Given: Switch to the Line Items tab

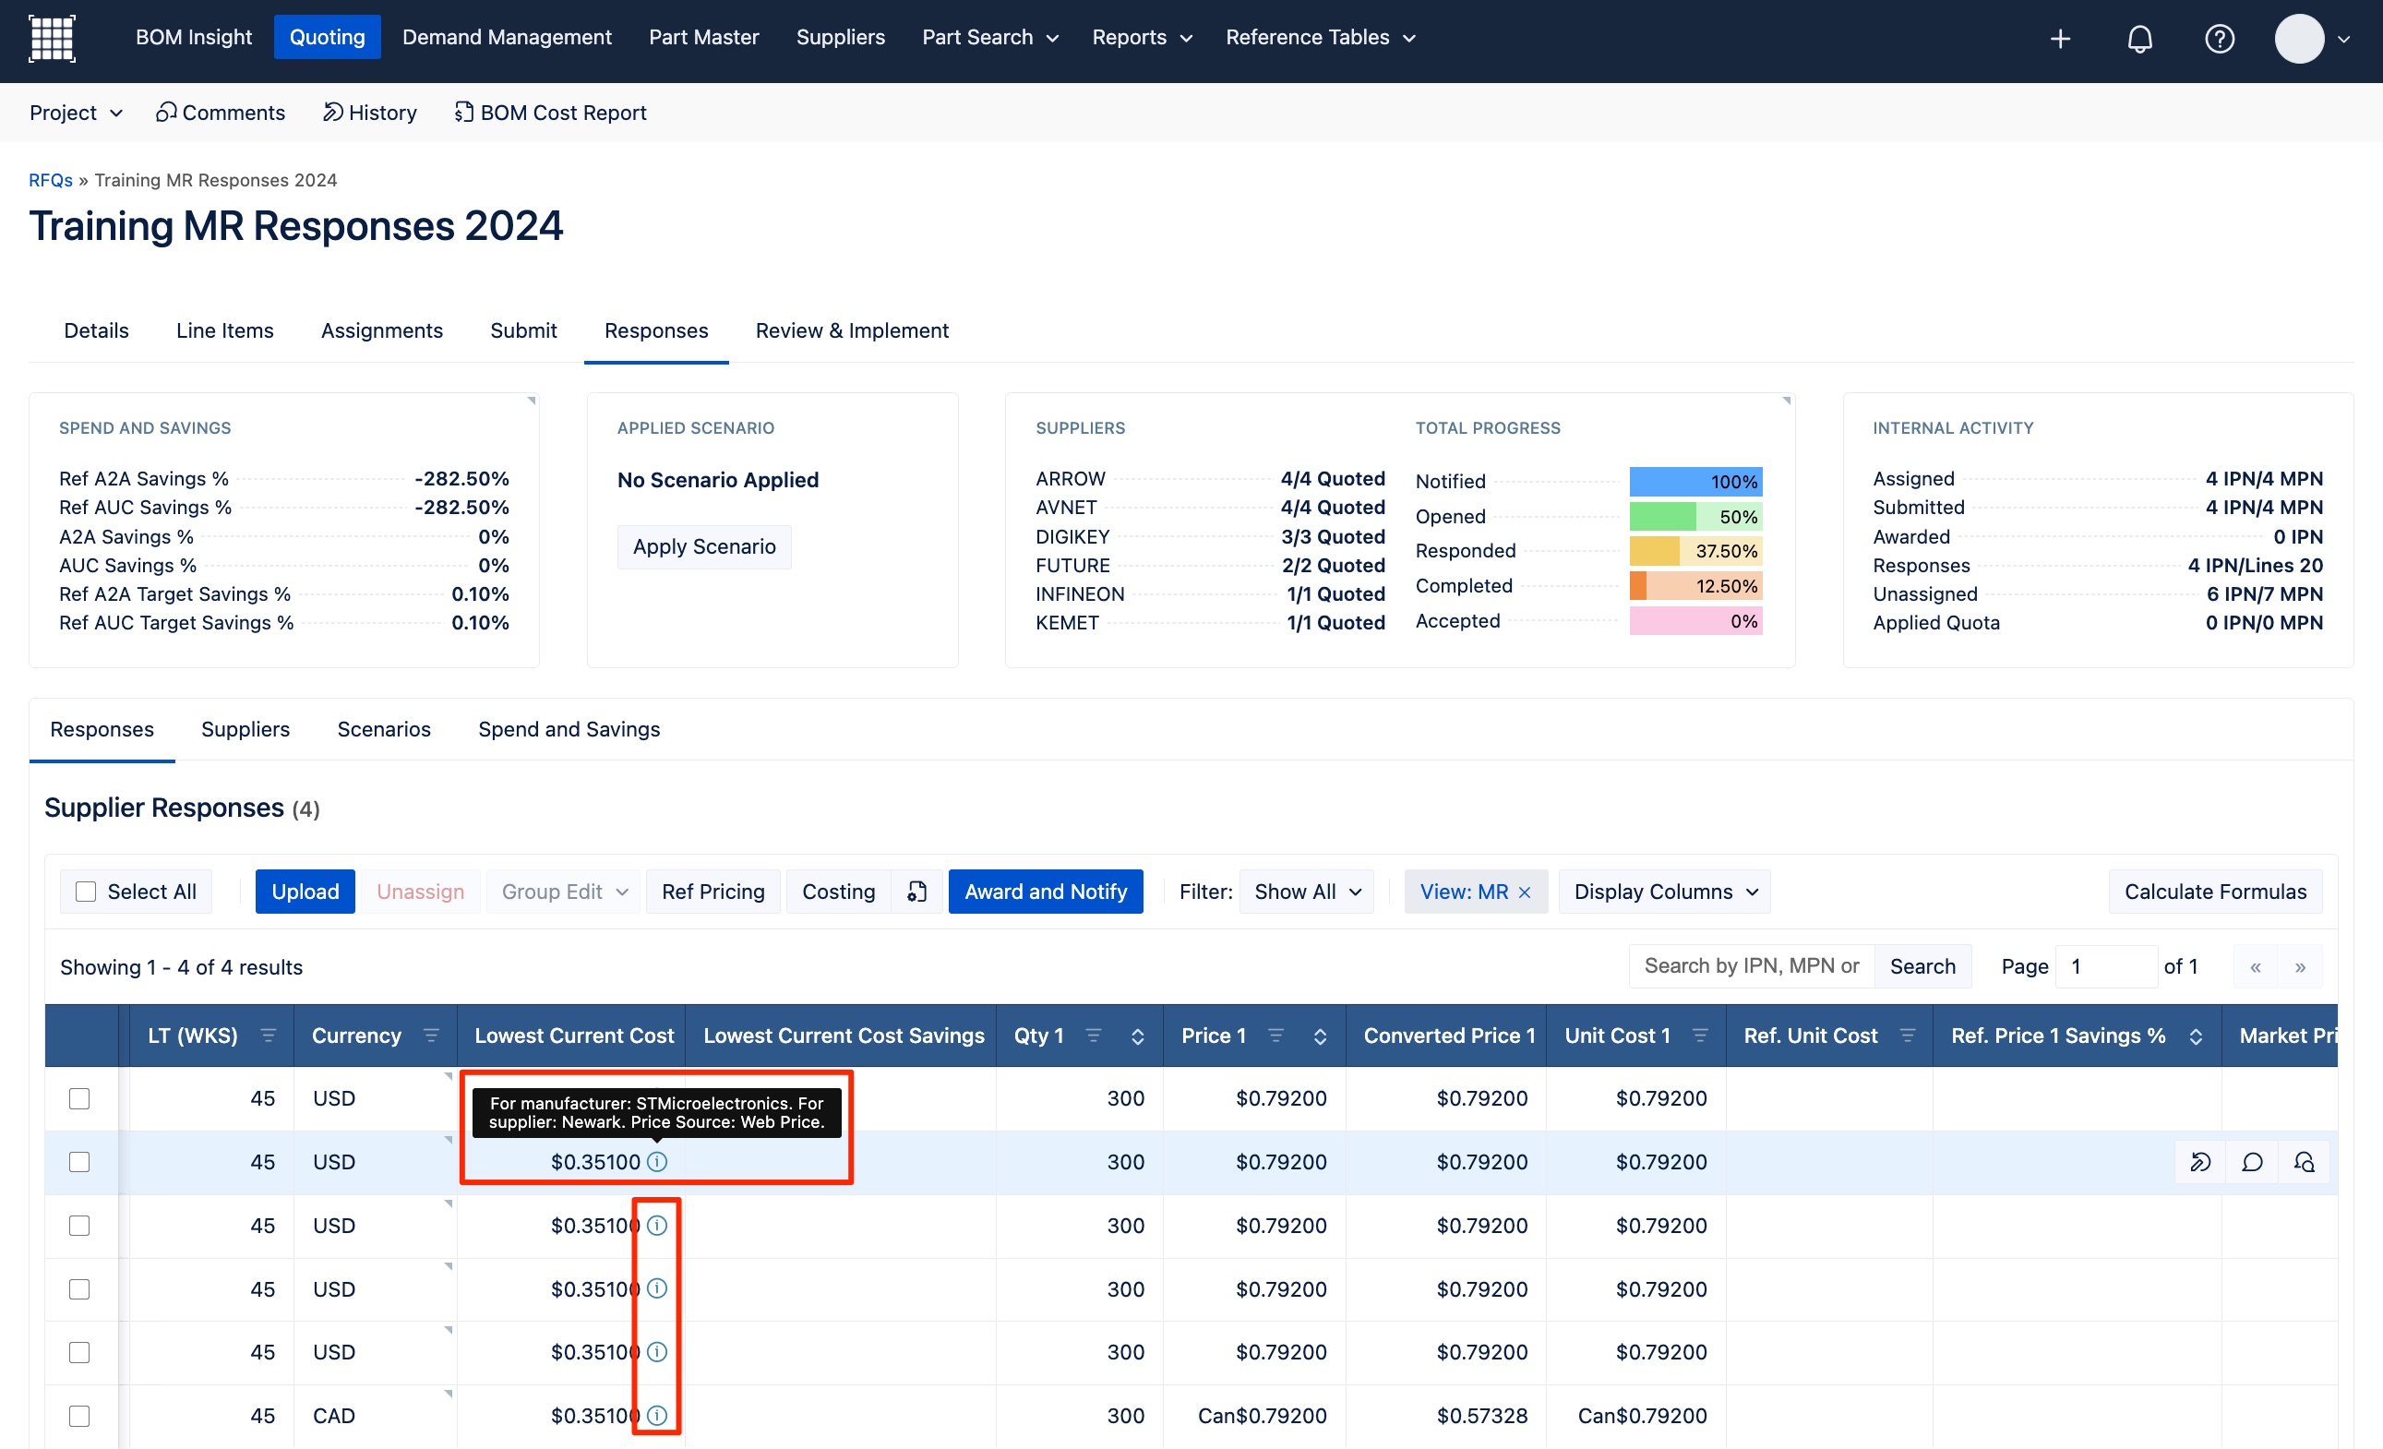Looking at the screenshot, I should click(224, 330).
